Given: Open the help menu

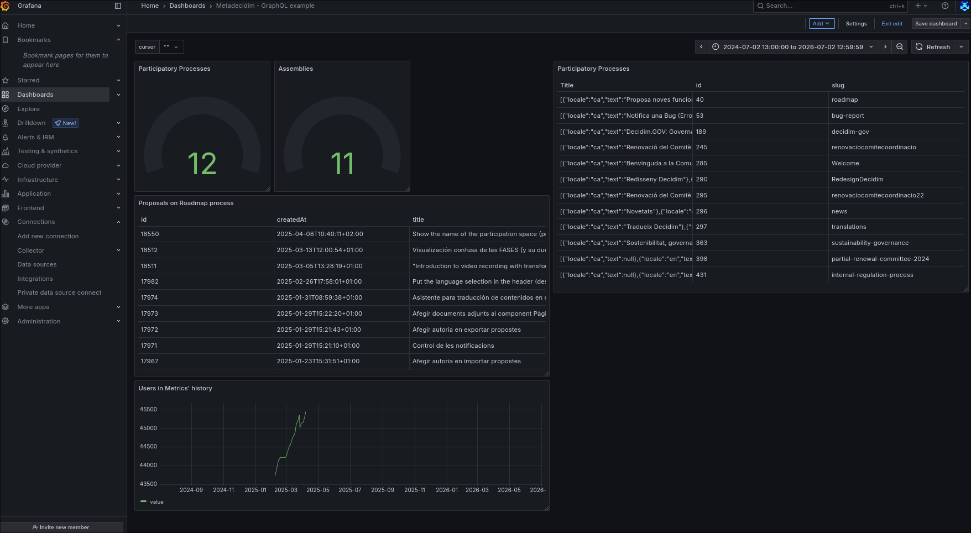Looking at the screenshot, I should tap(945, 6).
